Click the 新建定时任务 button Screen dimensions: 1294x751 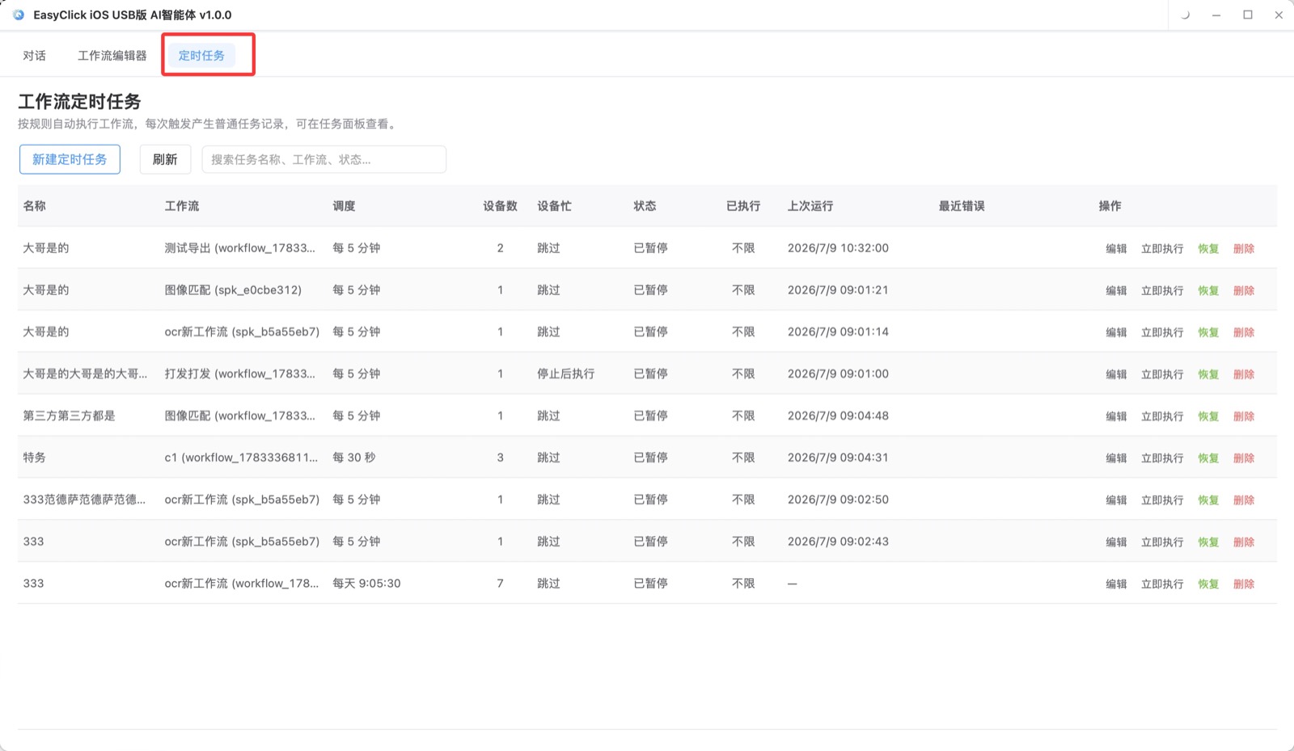tap(70, 159)
